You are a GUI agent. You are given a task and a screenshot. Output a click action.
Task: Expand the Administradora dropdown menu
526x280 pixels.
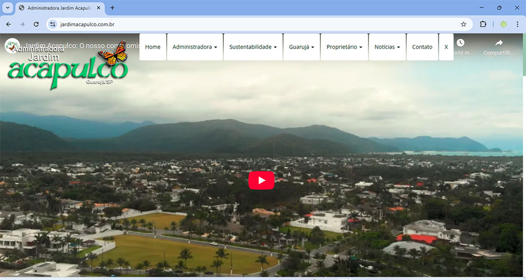(195, 47)
